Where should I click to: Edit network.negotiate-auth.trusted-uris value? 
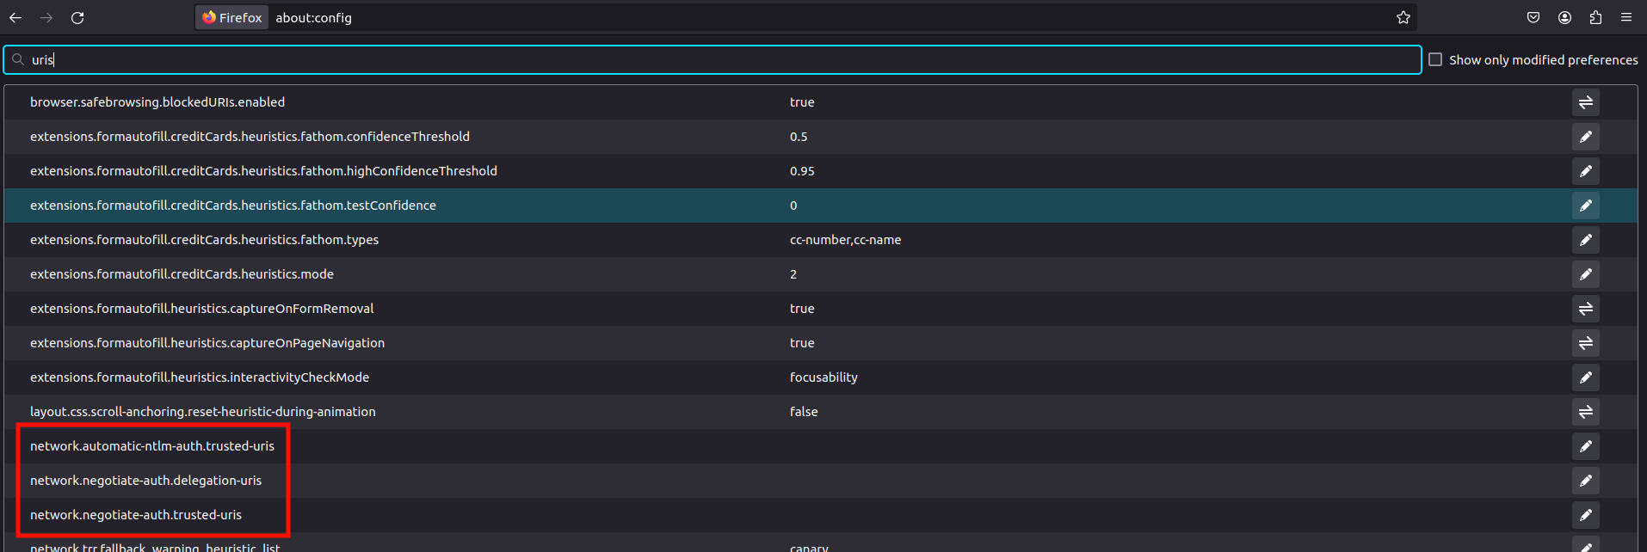tap(1586, 515)
